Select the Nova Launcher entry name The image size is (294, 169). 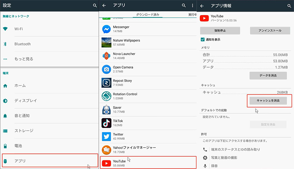tap(124, 54)
